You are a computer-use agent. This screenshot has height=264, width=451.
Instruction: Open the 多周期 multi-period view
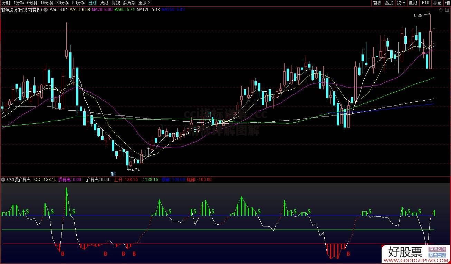click(129, 3)
